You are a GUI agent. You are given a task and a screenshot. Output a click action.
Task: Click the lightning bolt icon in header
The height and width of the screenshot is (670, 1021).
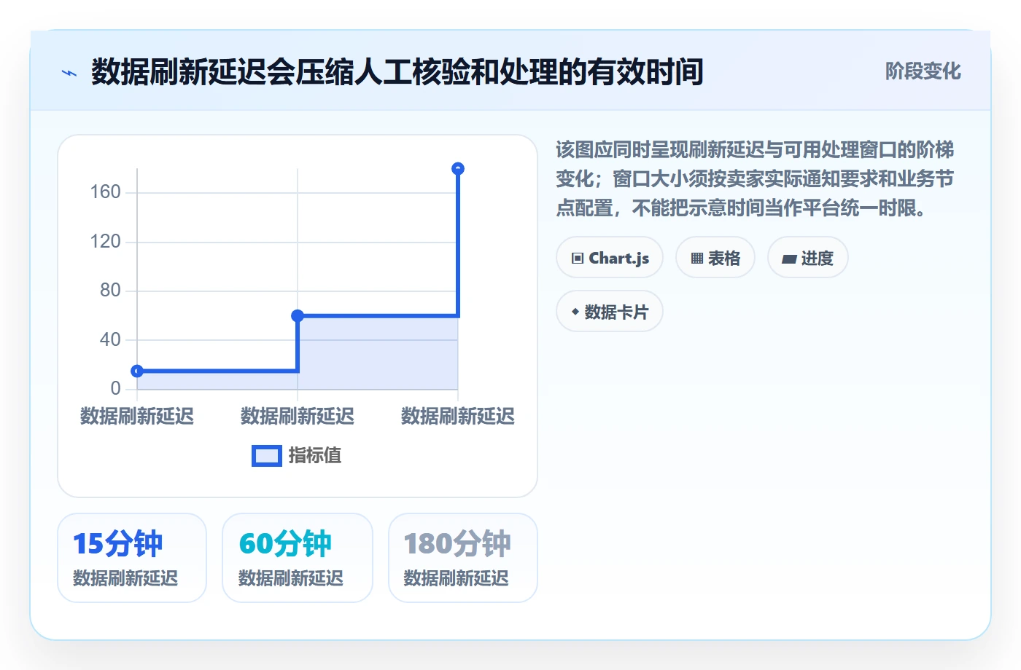[x=69, y=73]
